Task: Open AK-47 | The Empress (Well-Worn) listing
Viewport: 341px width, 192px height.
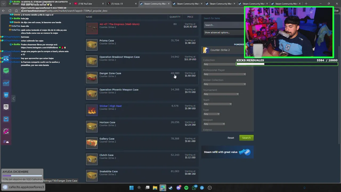Action: [119, 24]
